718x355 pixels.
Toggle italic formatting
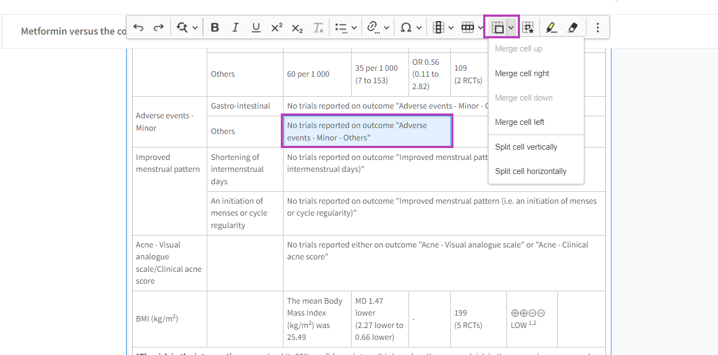coord(235,28)
